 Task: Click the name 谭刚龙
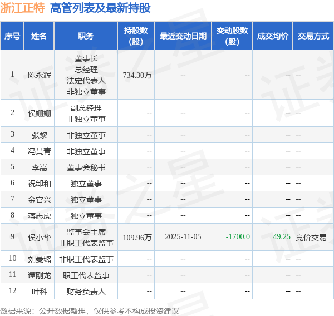(40, 275)
